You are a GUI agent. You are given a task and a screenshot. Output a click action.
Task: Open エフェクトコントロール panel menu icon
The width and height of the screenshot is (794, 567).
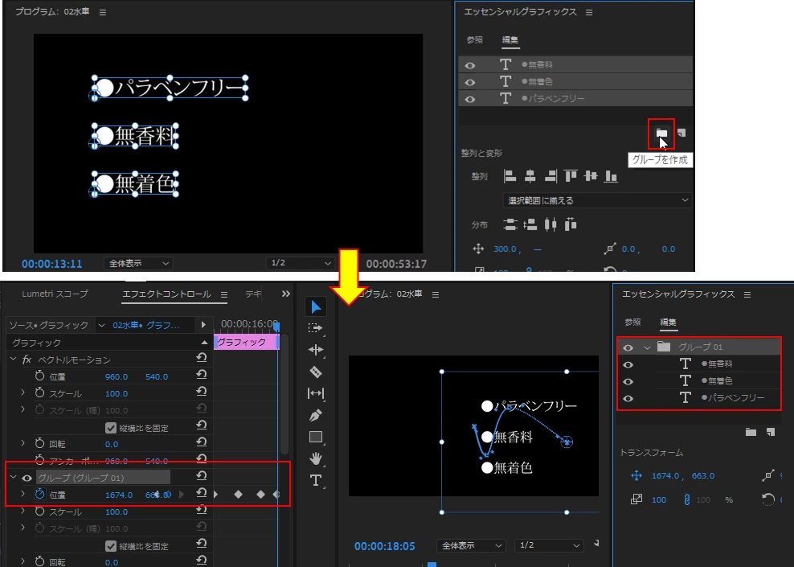click(x=224, y=295)
